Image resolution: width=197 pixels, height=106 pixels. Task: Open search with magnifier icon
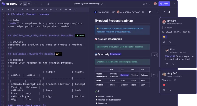pos(48,4)
